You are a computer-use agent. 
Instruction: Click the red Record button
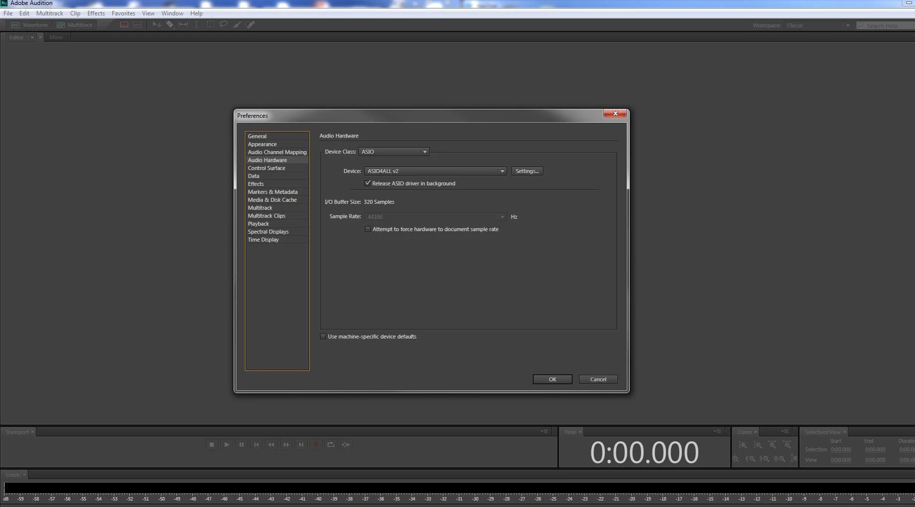point(316,444)
